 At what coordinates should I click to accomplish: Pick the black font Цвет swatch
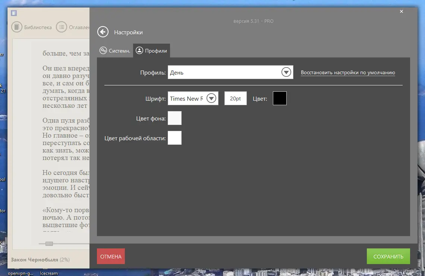pos(280,98)
